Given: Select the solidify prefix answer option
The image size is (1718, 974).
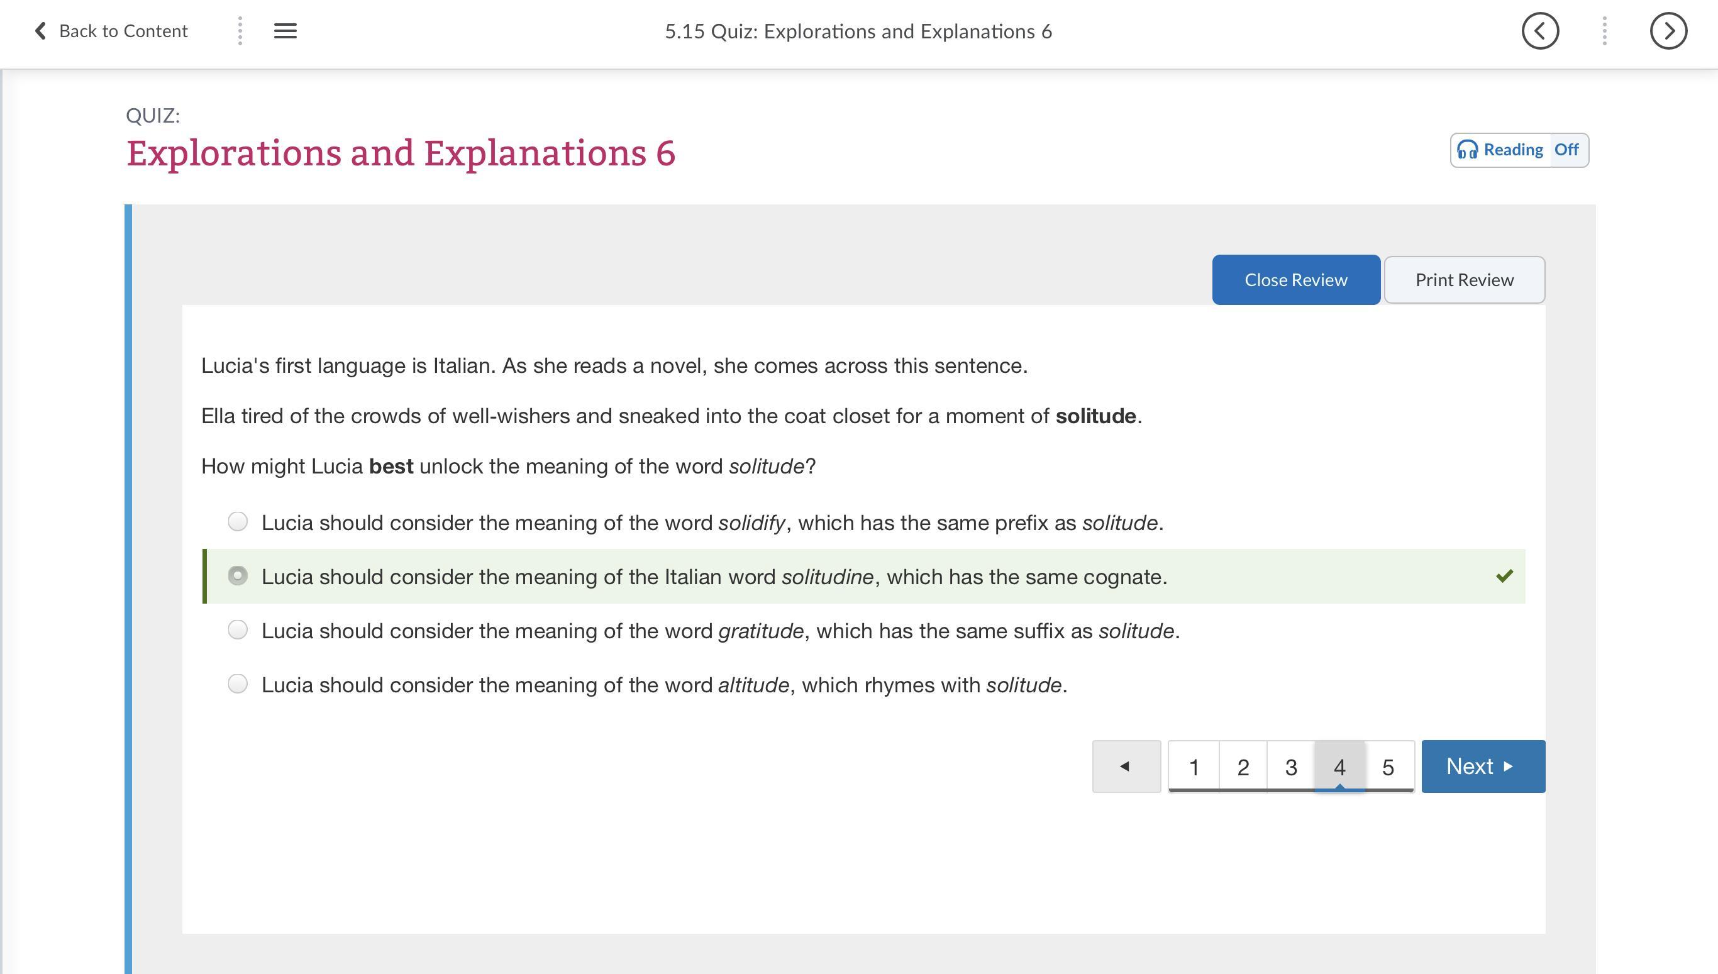Looking at the screenshot, I should pyautogui.click(x=238, y=521).
